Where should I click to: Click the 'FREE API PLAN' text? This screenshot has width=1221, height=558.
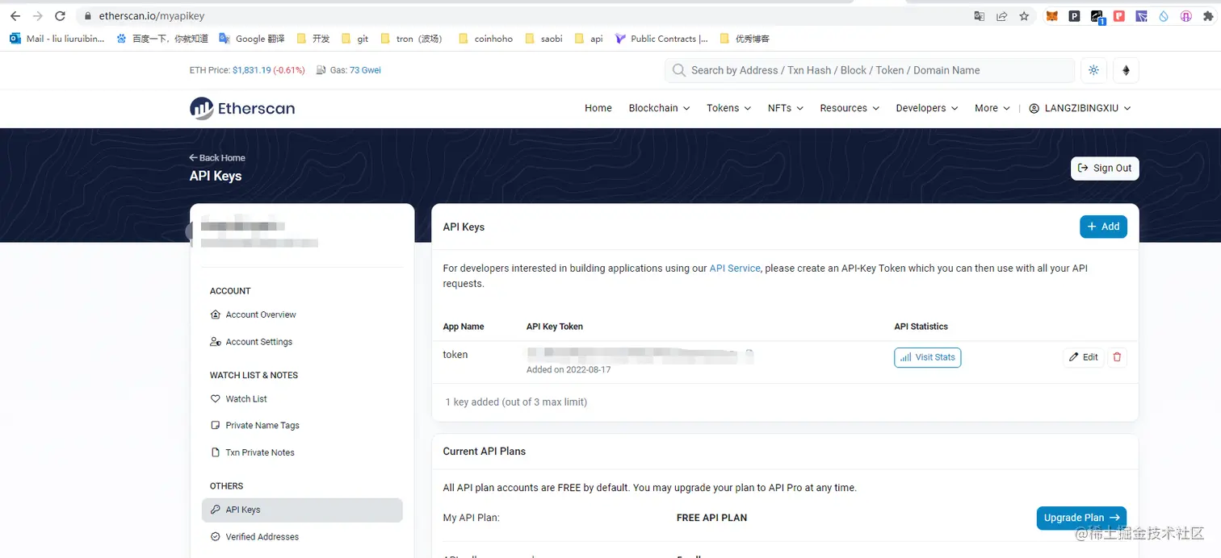click(711, 518)
